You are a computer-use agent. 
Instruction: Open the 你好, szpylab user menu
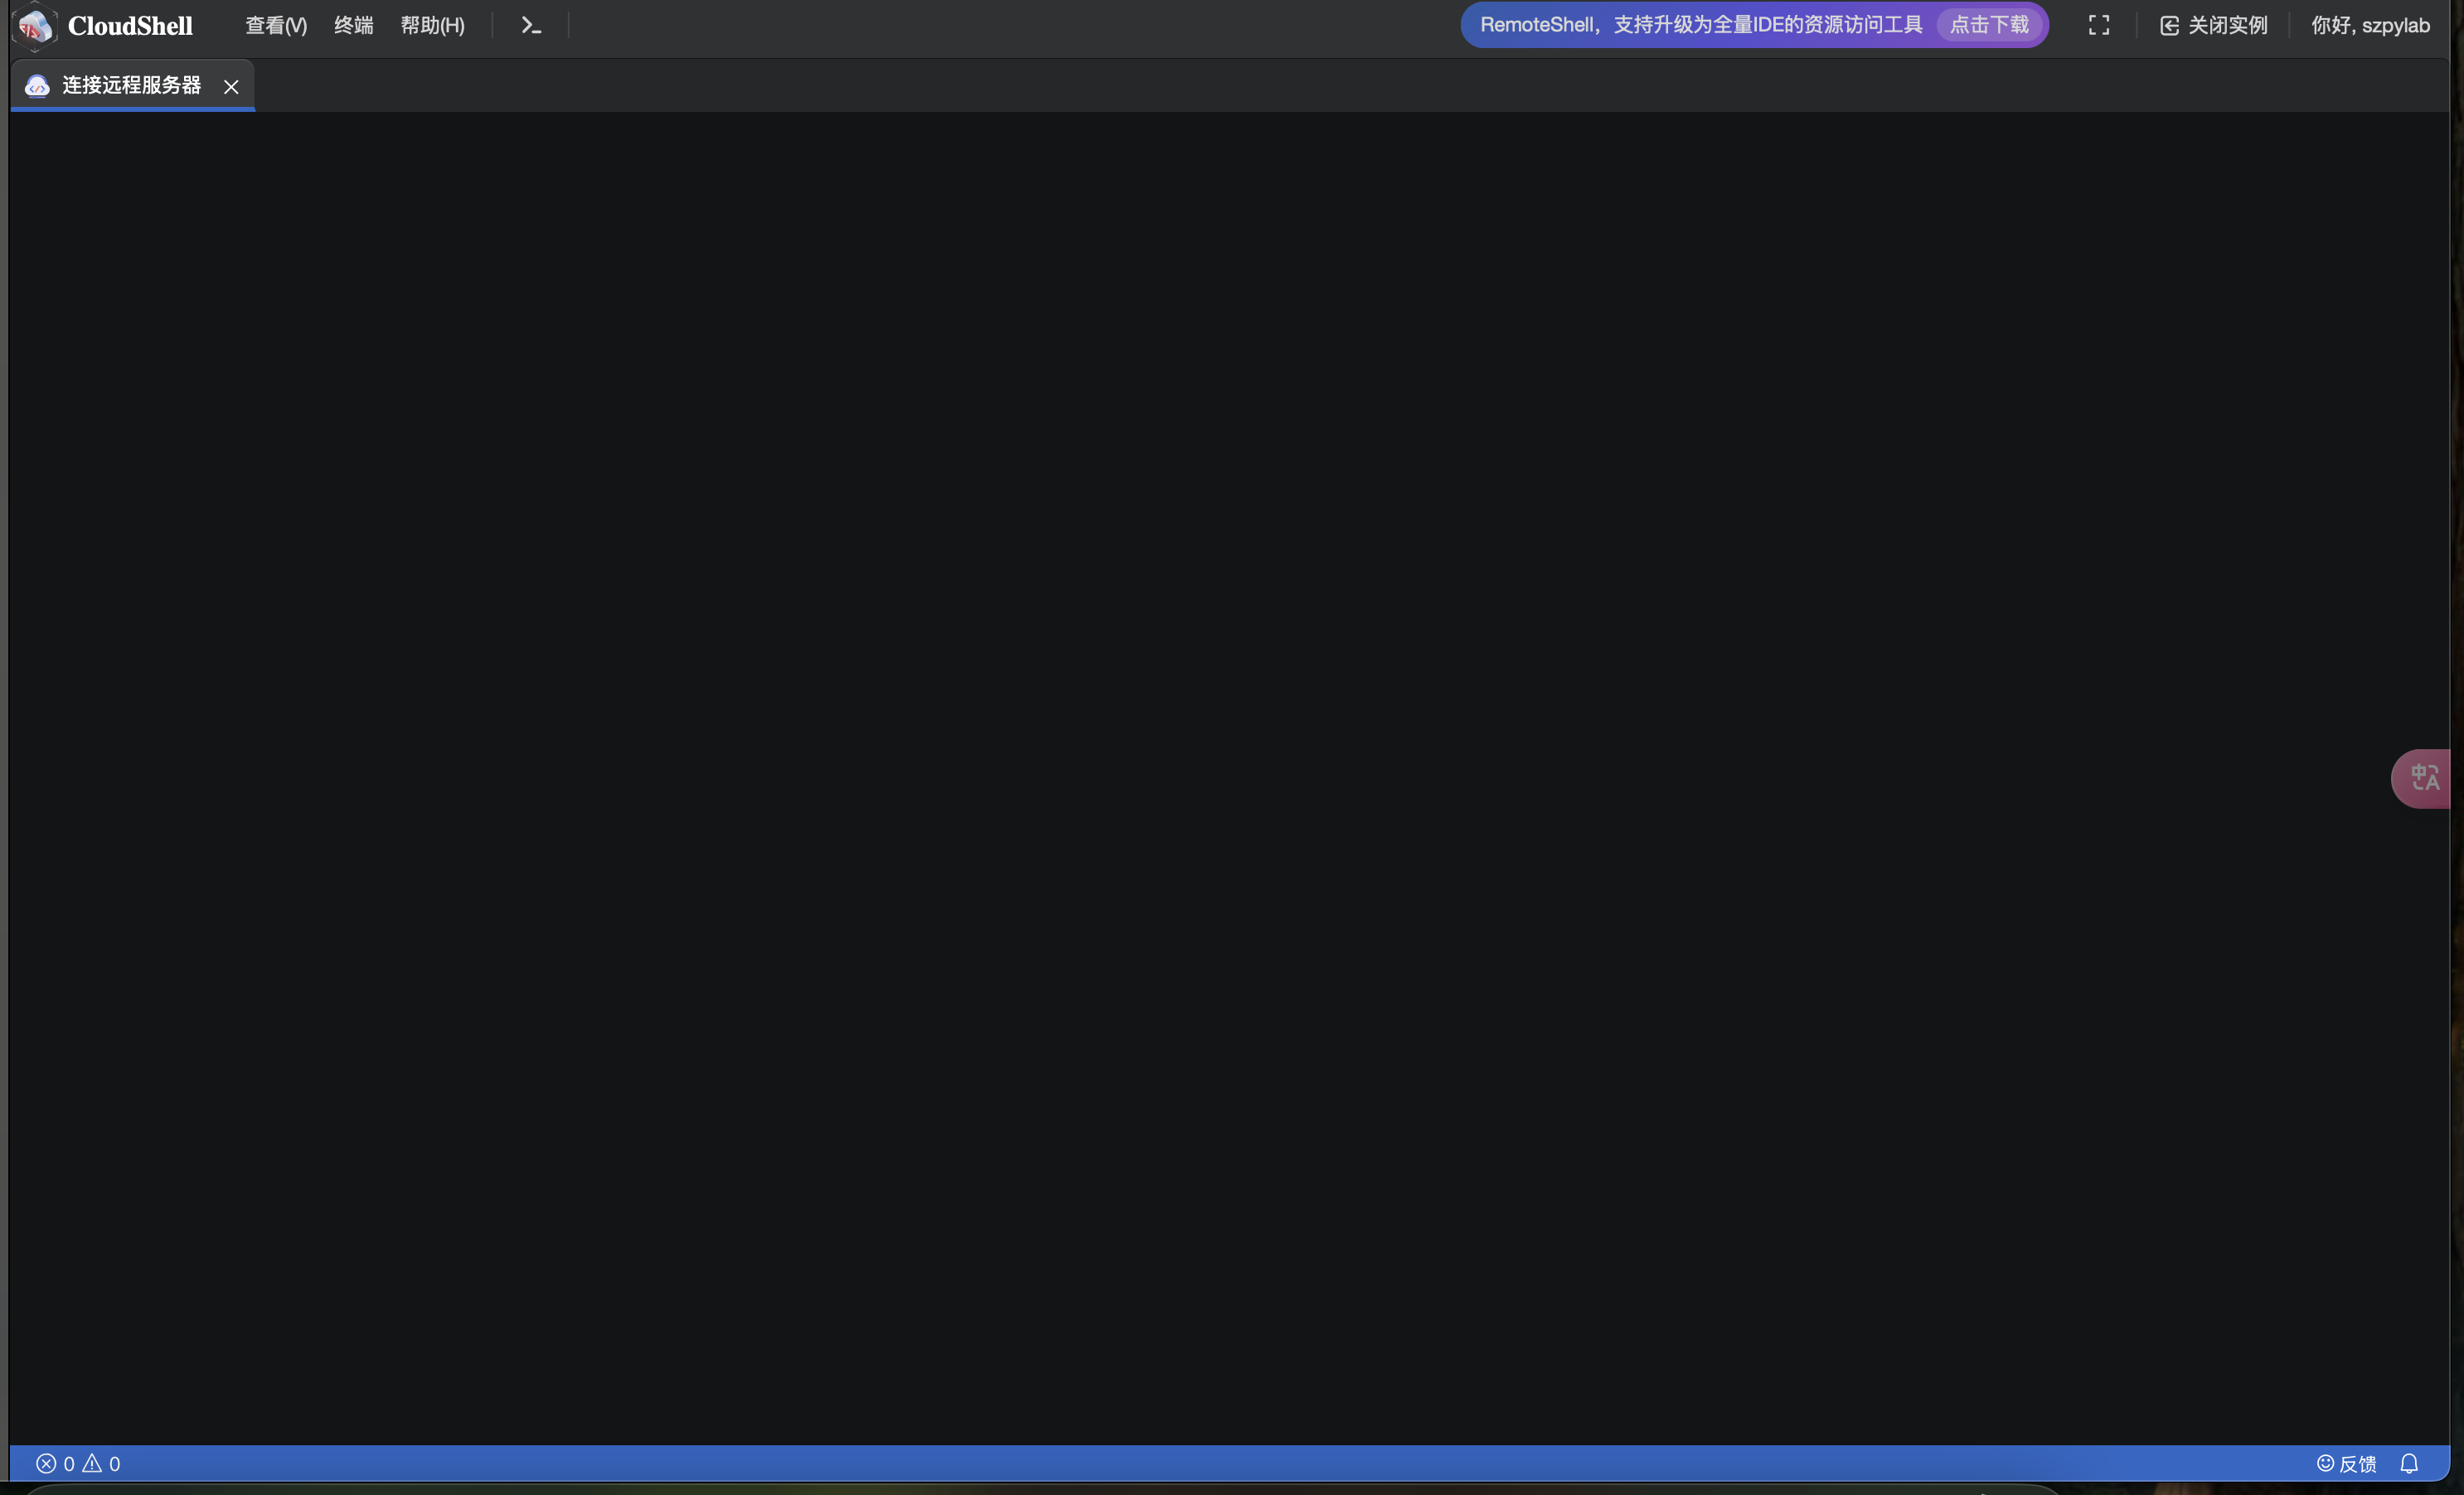click(x=2369, y=26)
